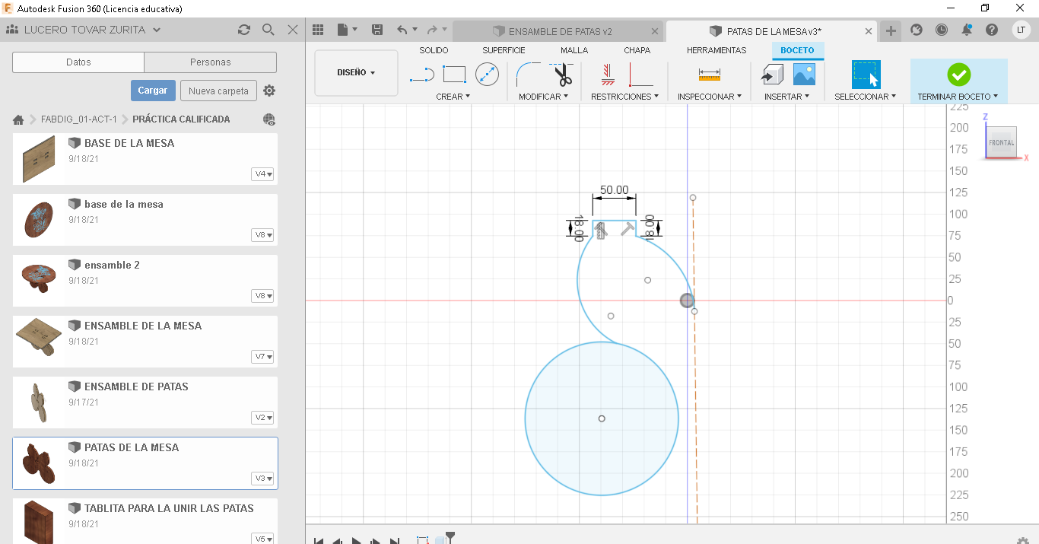Open the File menu dropdown
The image size is (1039, 544).
(348, 30)
